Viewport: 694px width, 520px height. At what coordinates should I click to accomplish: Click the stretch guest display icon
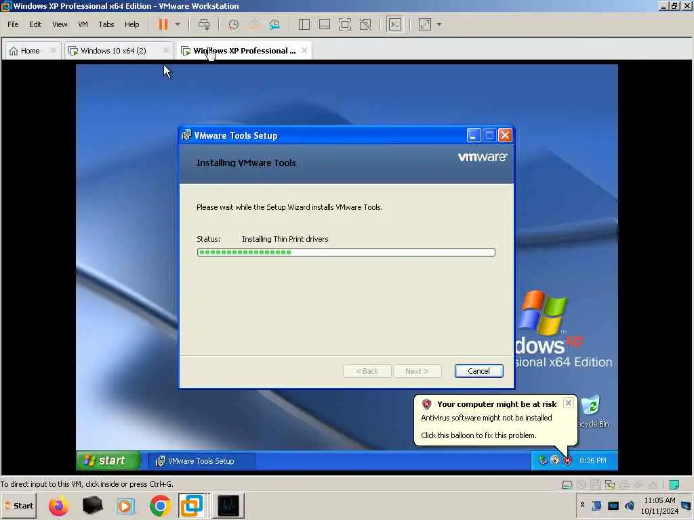[x=425, y=24]
